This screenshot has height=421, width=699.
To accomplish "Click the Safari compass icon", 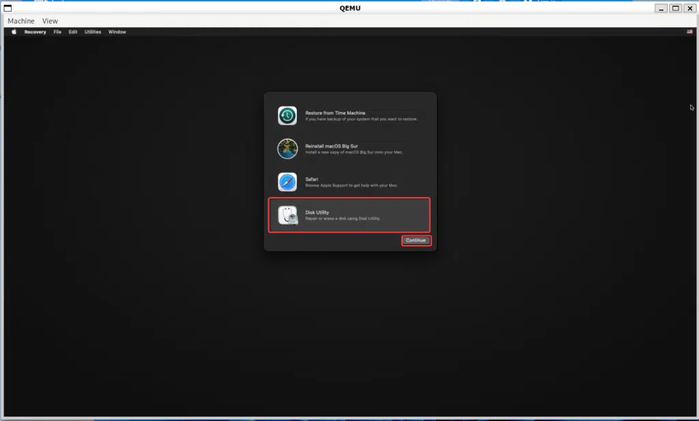I will tap(287, 182).
